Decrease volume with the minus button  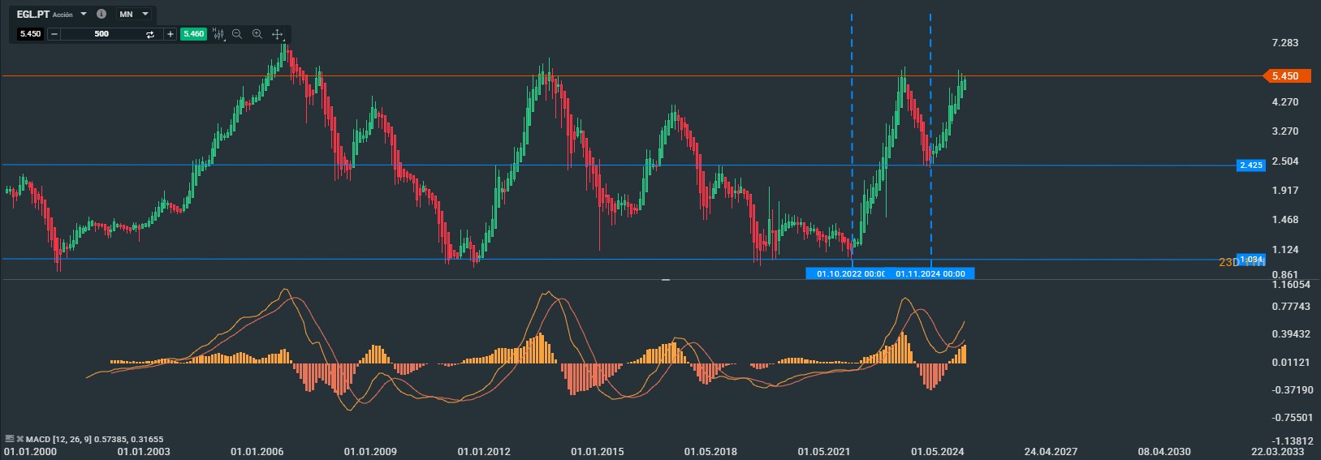[x=54, y=34]
